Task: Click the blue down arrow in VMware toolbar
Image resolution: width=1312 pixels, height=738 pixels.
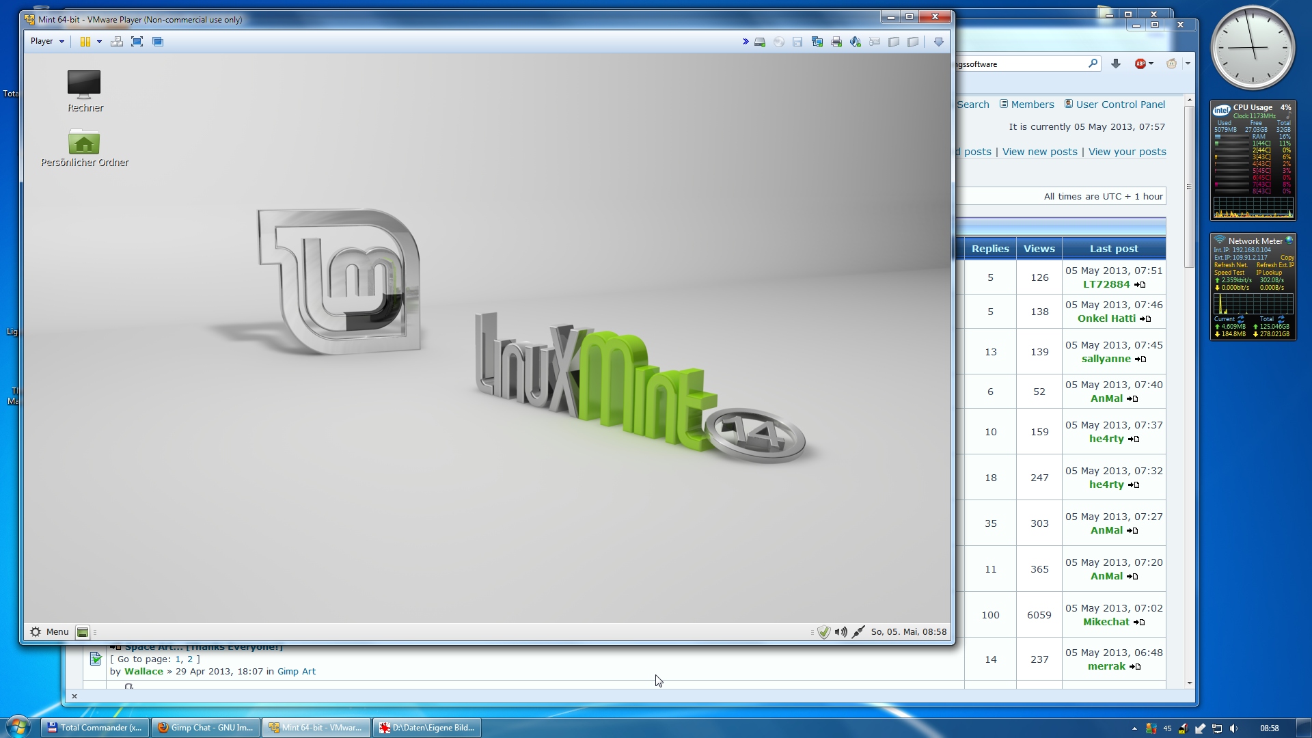Action: pyautogui.click(x=939, y=42)
